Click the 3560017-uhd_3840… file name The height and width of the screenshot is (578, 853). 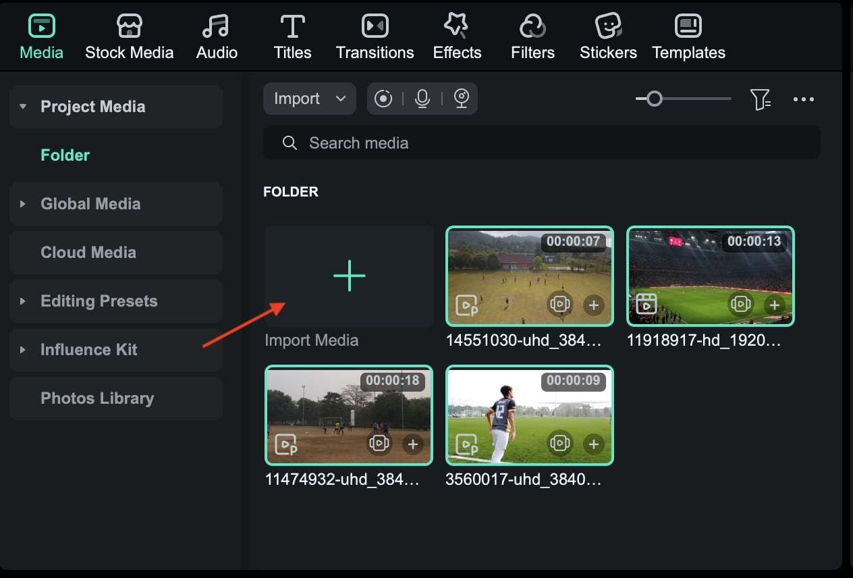click(x=524, y=480)
